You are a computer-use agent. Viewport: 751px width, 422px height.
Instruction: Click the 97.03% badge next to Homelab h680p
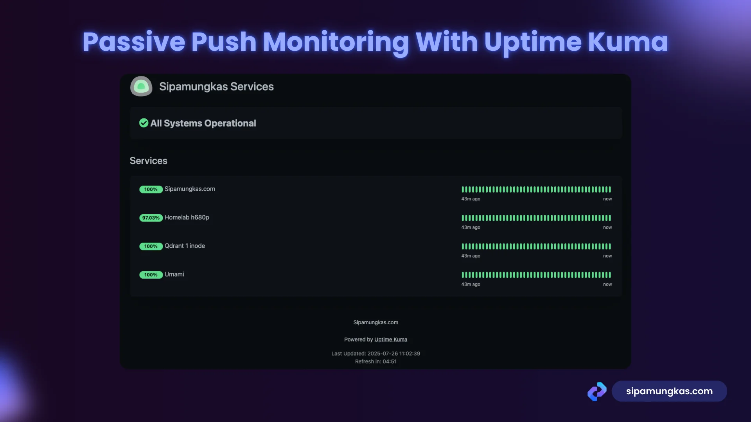(x=151, y=218)
